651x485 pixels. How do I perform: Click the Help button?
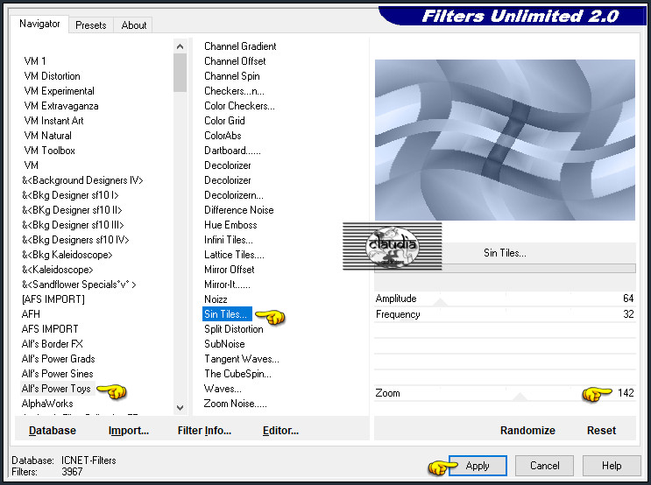coord(612,466)
